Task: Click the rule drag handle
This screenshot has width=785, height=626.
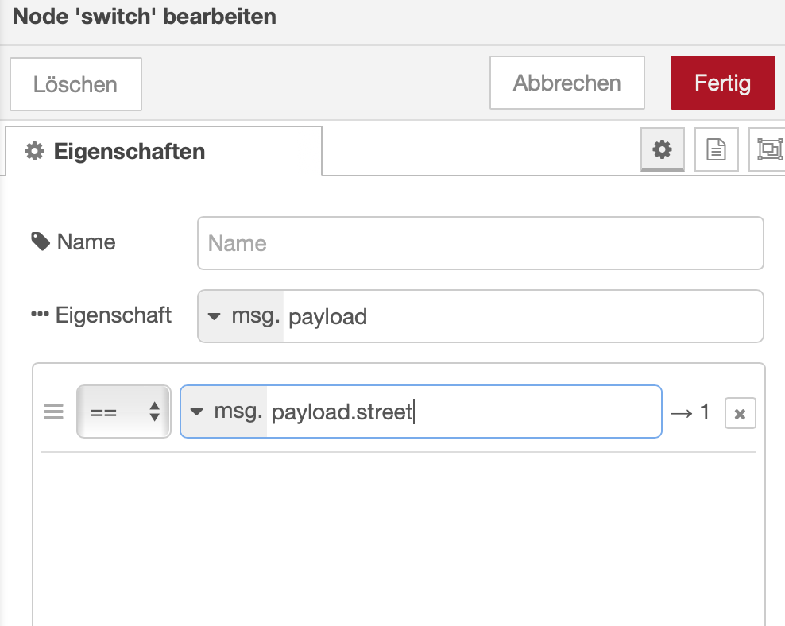Action: tap(53, 412)
